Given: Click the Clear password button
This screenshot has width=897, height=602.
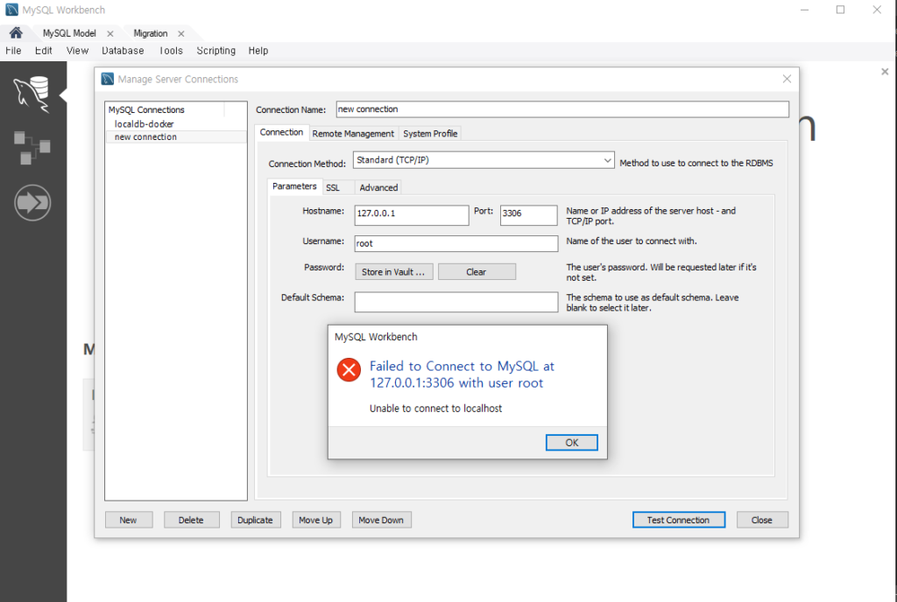Looking at the screenshot, I should 477,272.
